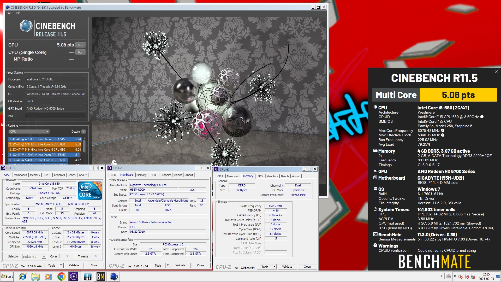Click the 5.08 pts Multi Core score
This screenshot has width=501, height=282.
click(x=458, y=95)
